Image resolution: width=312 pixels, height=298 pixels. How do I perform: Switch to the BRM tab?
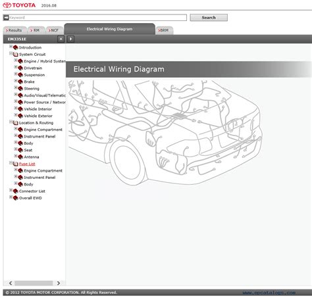click(x=165, y=30)
